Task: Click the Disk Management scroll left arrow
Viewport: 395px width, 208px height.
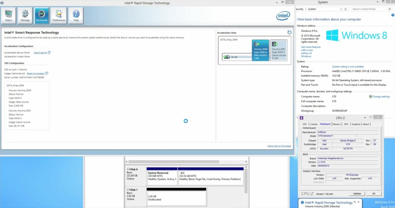Action: 127,162
